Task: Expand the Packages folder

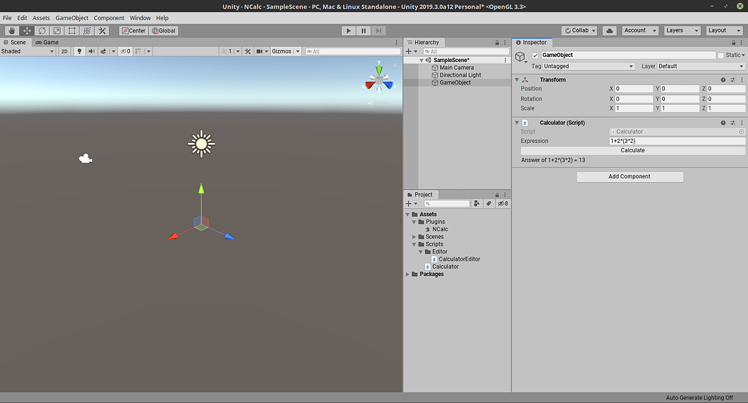Action: coord(408,274)
